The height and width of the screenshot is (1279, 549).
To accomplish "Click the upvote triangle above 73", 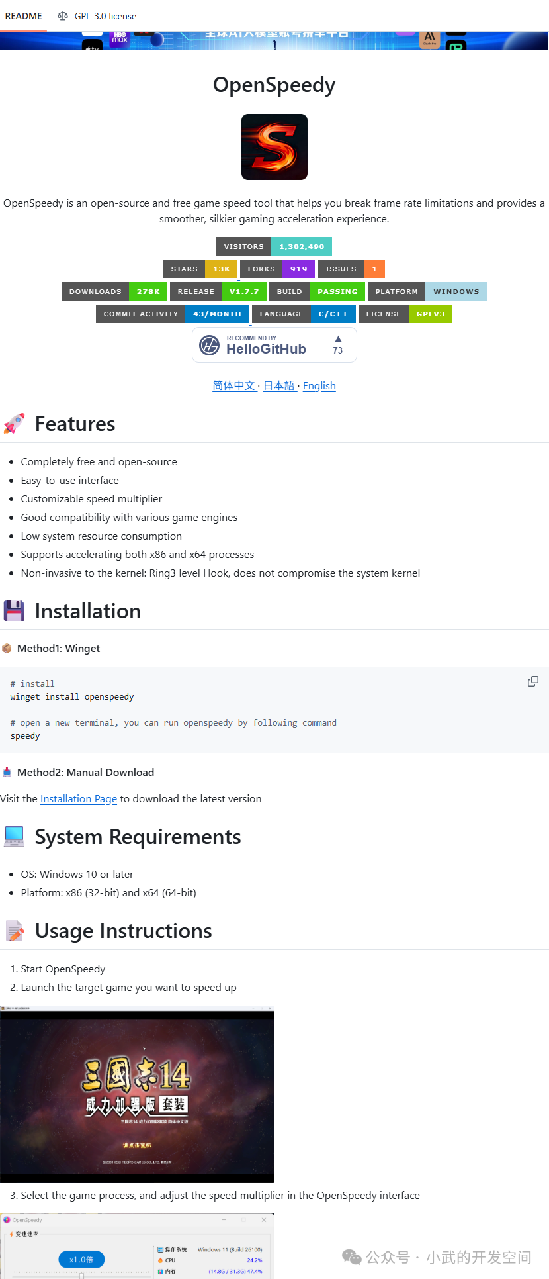I will (338, 339).
